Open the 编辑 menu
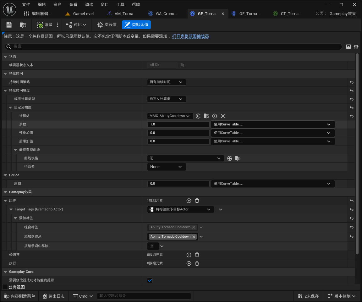 click(x=42, y=5)
